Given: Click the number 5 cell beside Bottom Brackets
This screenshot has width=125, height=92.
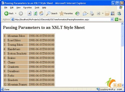Looking at the screenshot, I should tap(5, 53).
